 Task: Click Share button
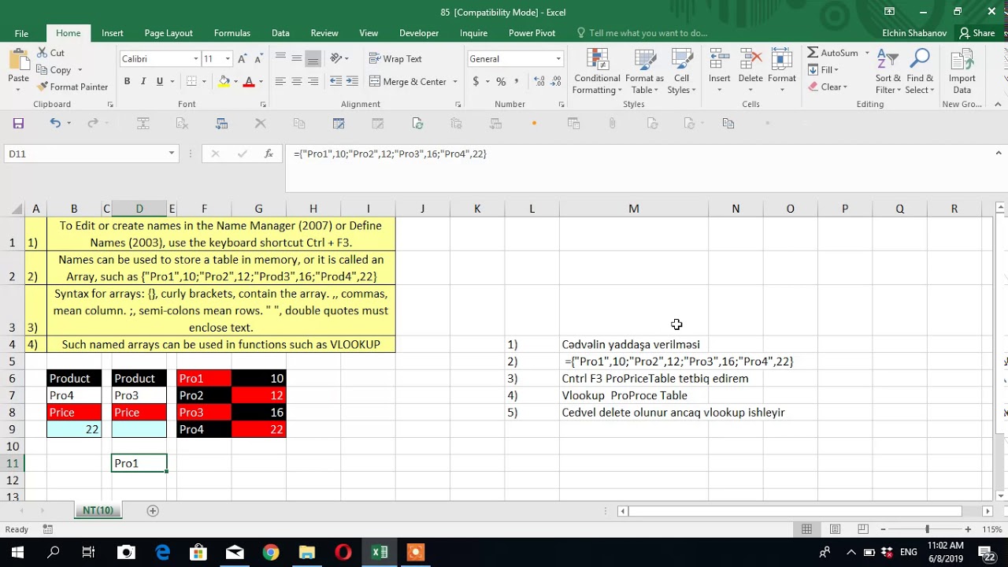(x=976, y=33)
